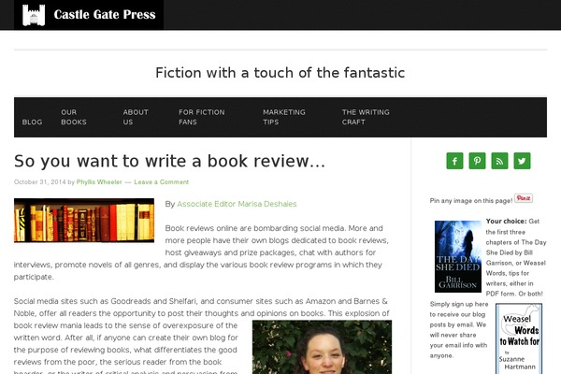Open Weasel Words to Watch for cover

(x=519, y=338)
